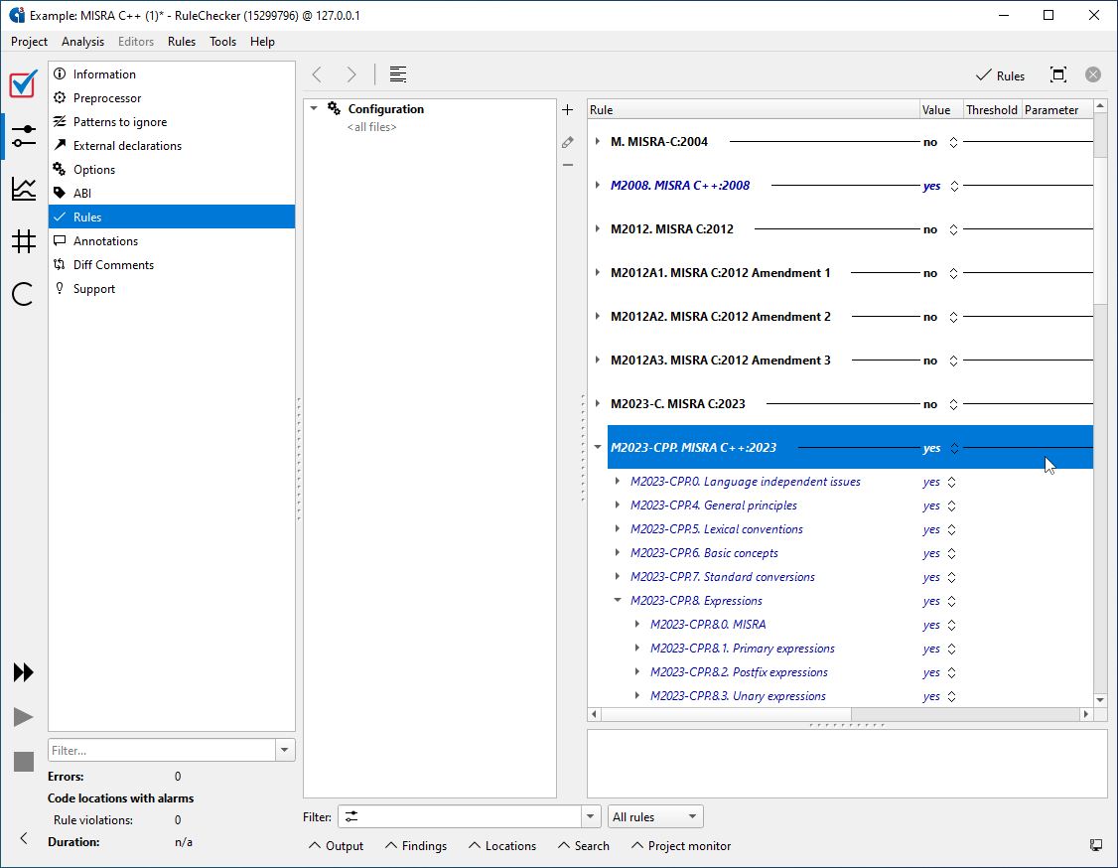
Task: Select Patterns to ignore
Action: click(x=172, y=122)
